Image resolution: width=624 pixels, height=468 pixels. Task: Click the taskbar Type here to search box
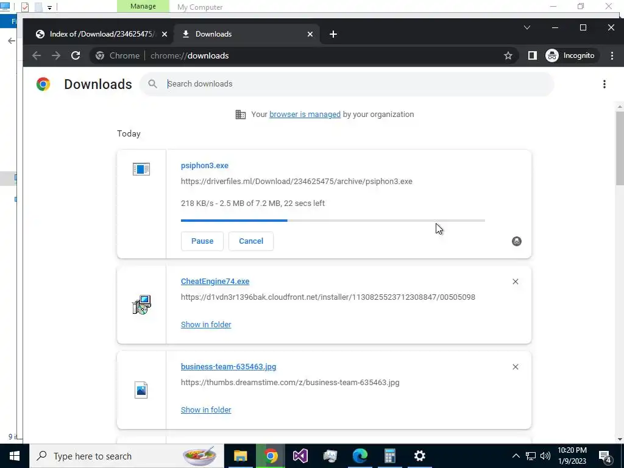coord(127,456)
